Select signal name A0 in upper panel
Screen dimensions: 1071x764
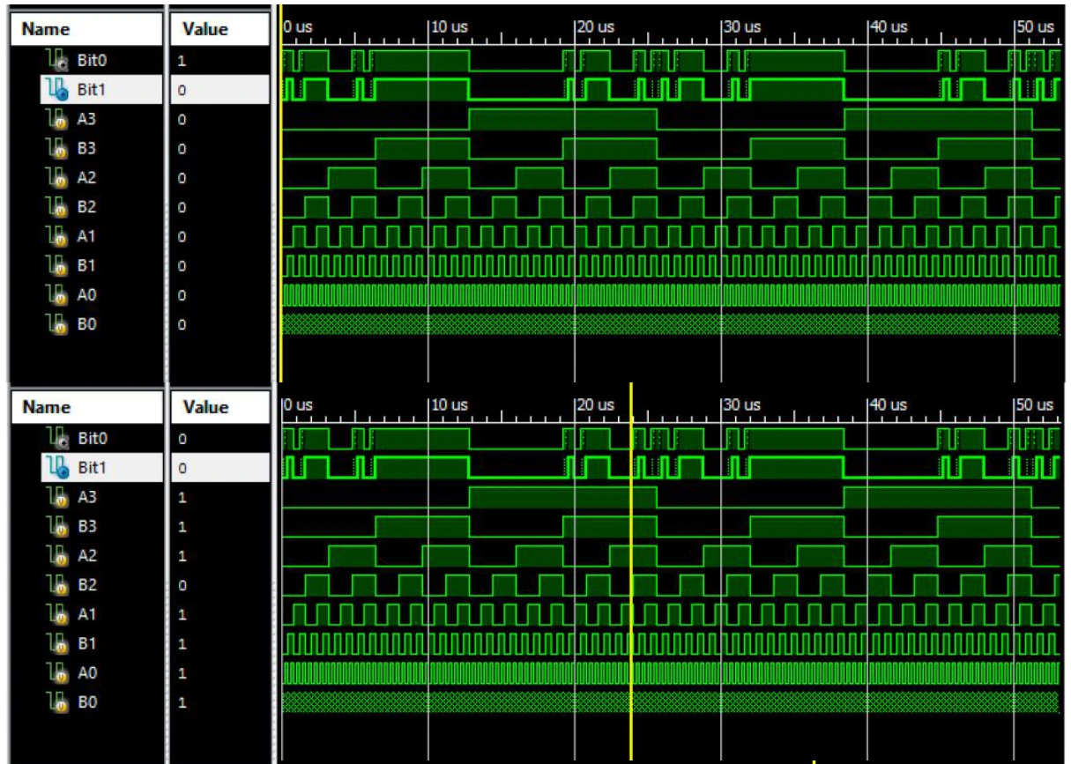86,295
